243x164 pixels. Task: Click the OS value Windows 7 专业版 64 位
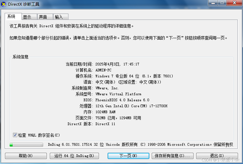pos(134,76)
